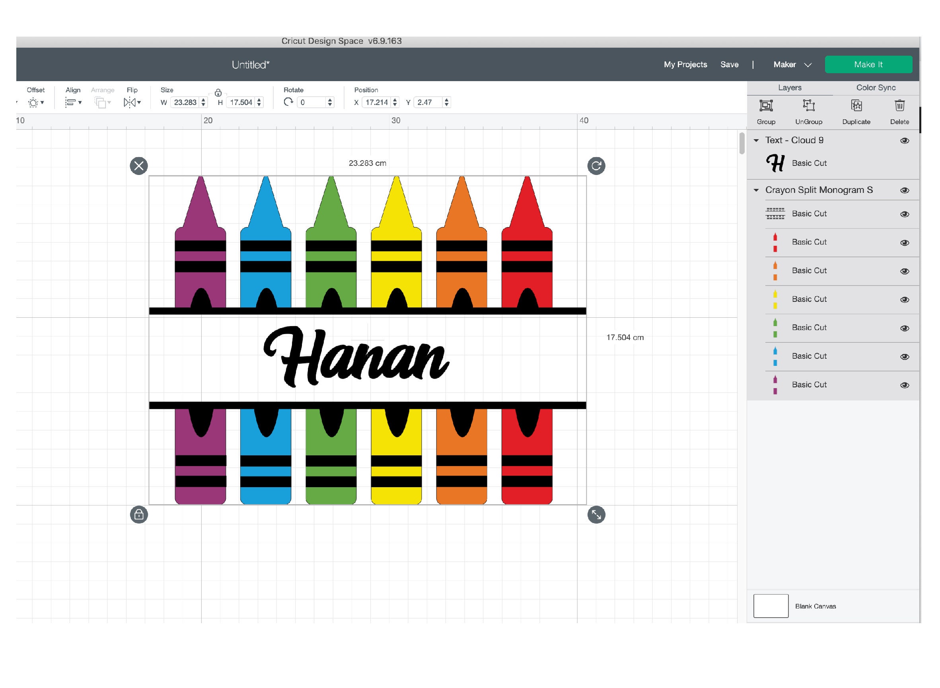Collapse the Crayon Split Monogram S group
The width and height of the screenshot is (940, 688).
point(756,190)
